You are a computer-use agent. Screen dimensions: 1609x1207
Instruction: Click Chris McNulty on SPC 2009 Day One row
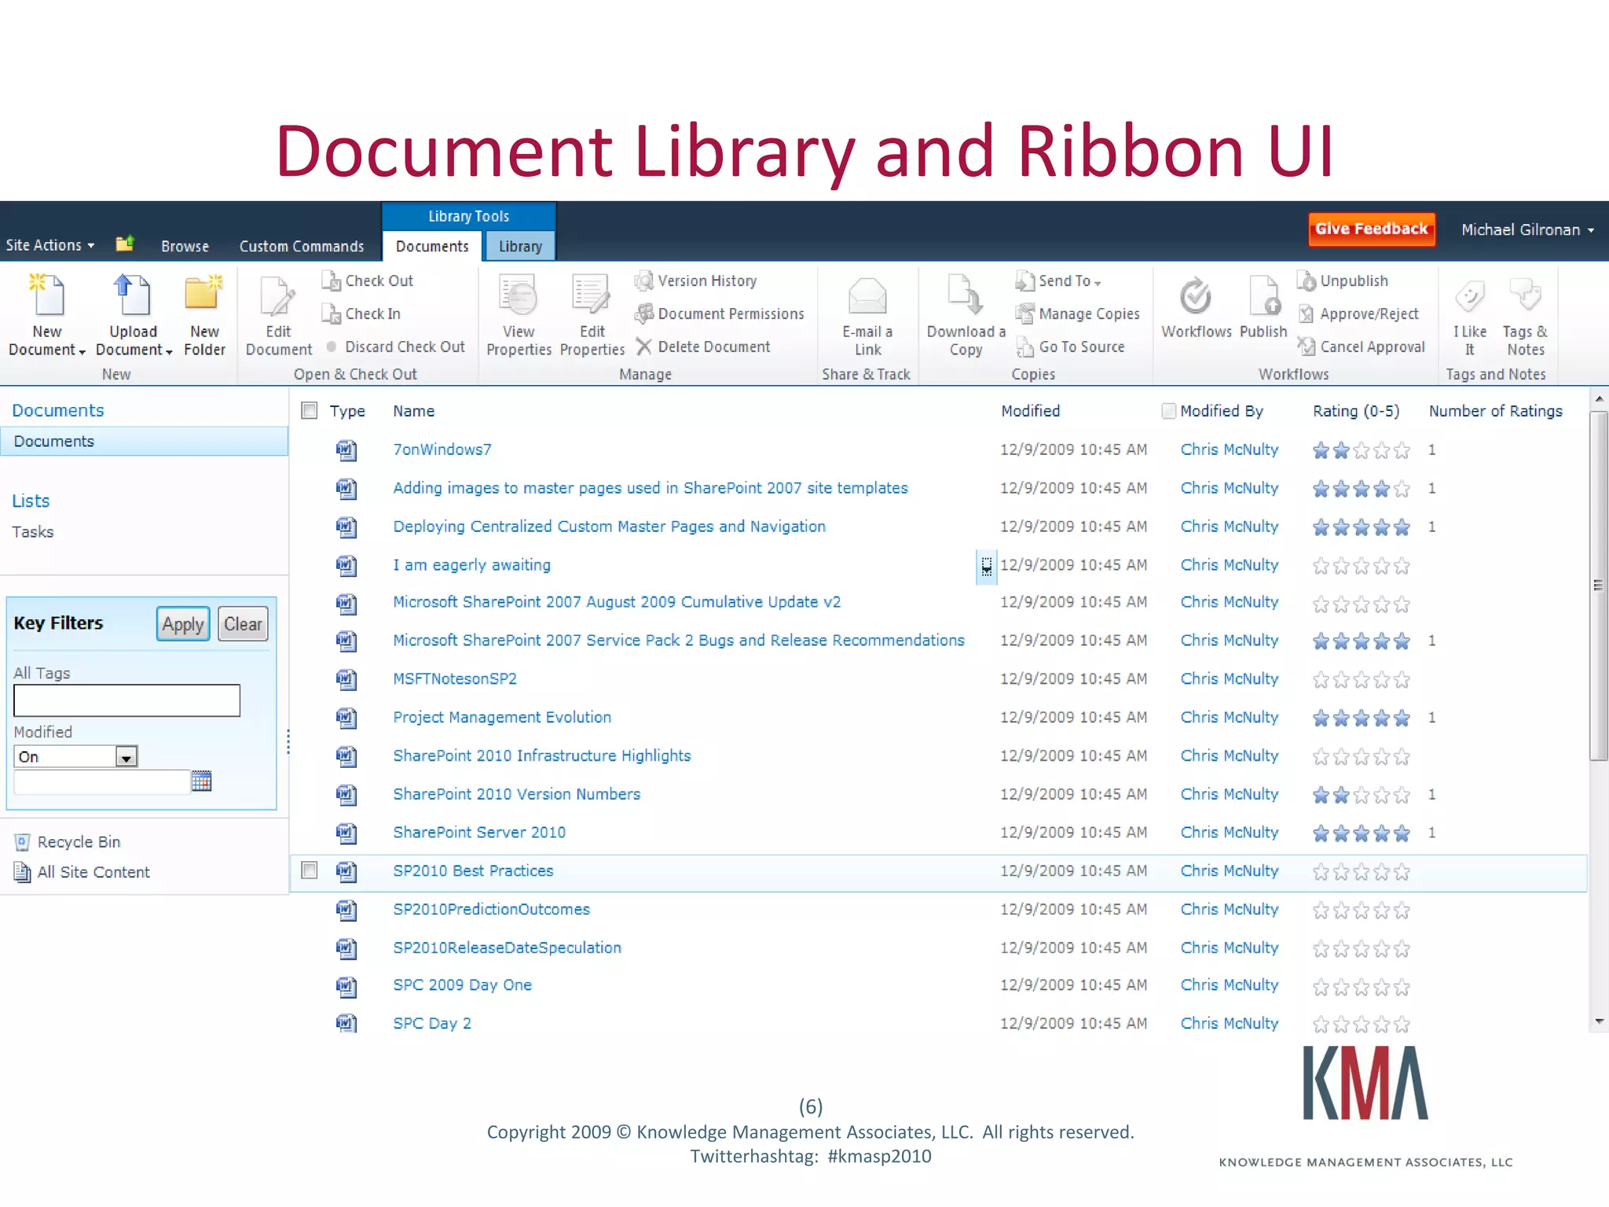point(1230,985)
